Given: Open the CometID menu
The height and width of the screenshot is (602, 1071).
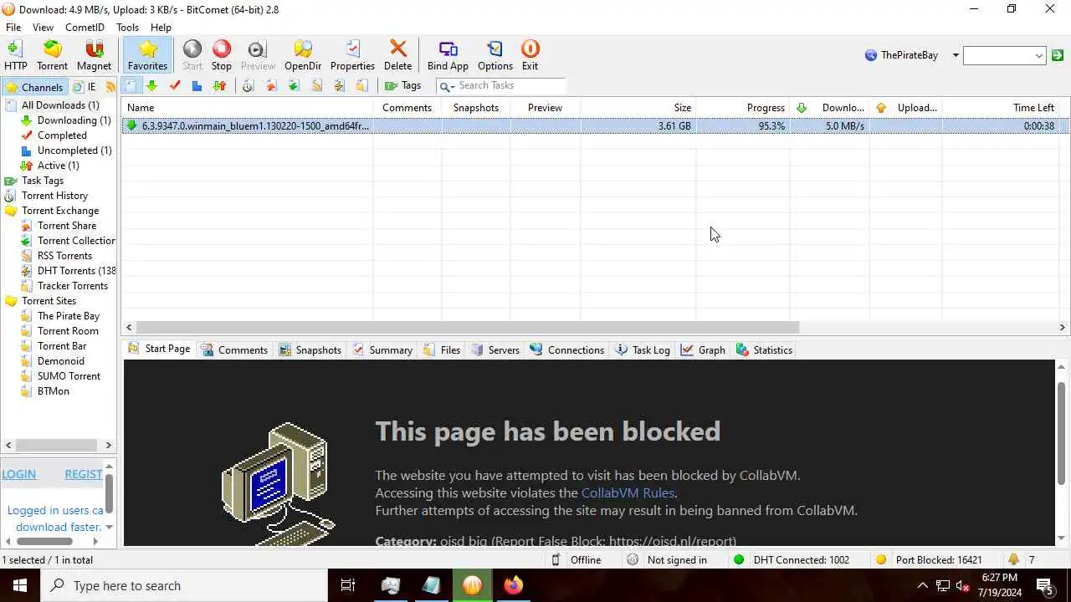Looking at the screenshot, I should point(85,28).
